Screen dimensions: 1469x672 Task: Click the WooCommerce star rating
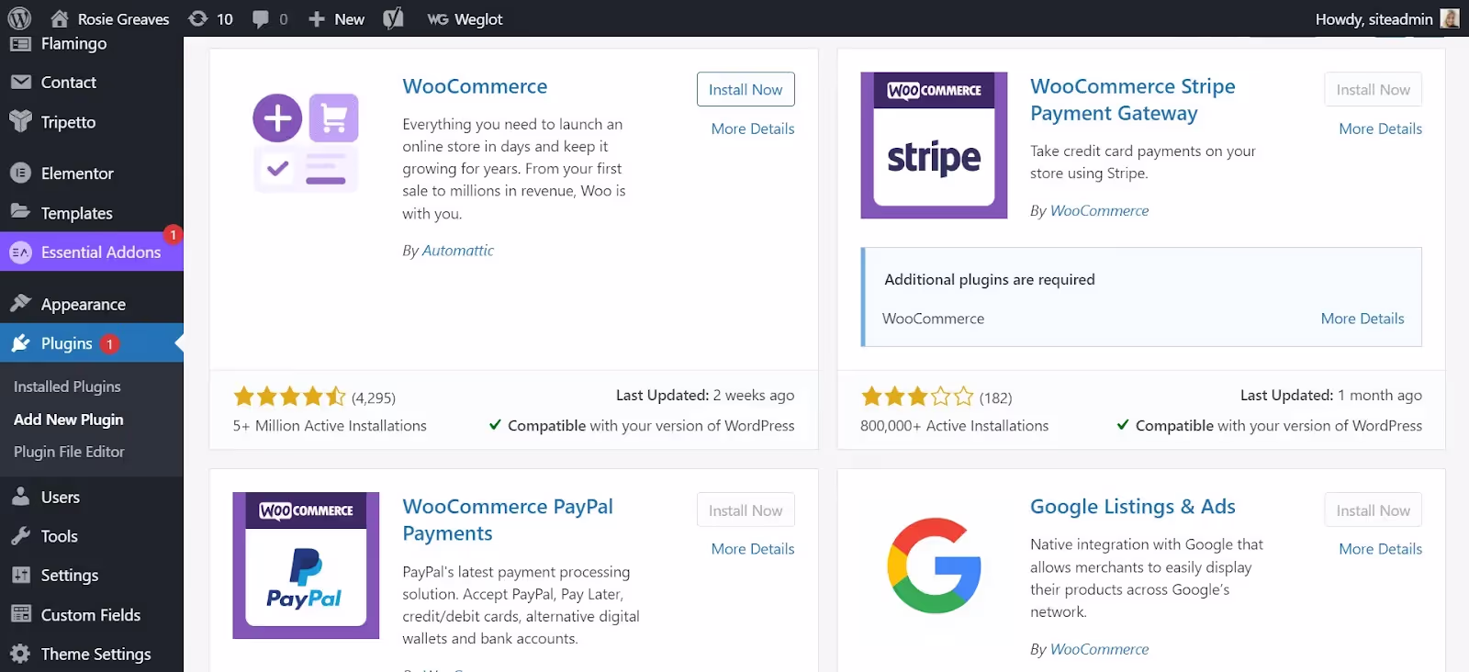point(289,397)
